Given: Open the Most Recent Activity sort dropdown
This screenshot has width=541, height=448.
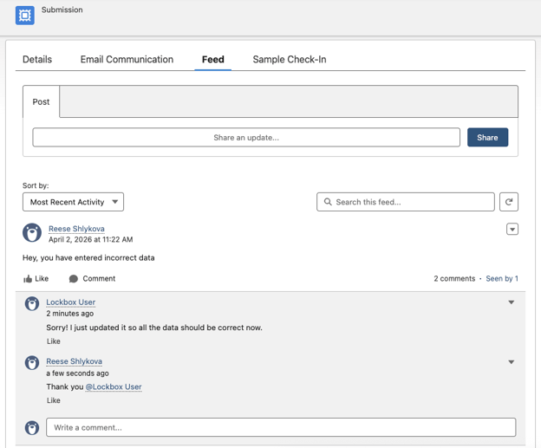Looking at the screenshot, I should pyautogui.click(x=73, y=202).
